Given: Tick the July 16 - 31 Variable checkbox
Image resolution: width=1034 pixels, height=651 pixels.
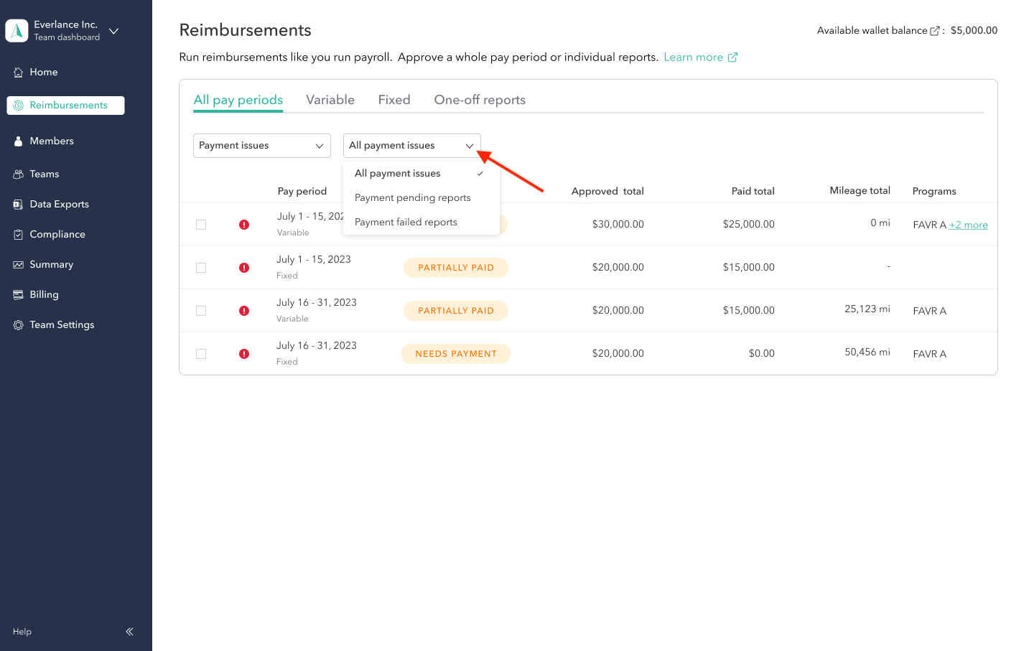Looking at the screenshot, I should pos(201,310).
